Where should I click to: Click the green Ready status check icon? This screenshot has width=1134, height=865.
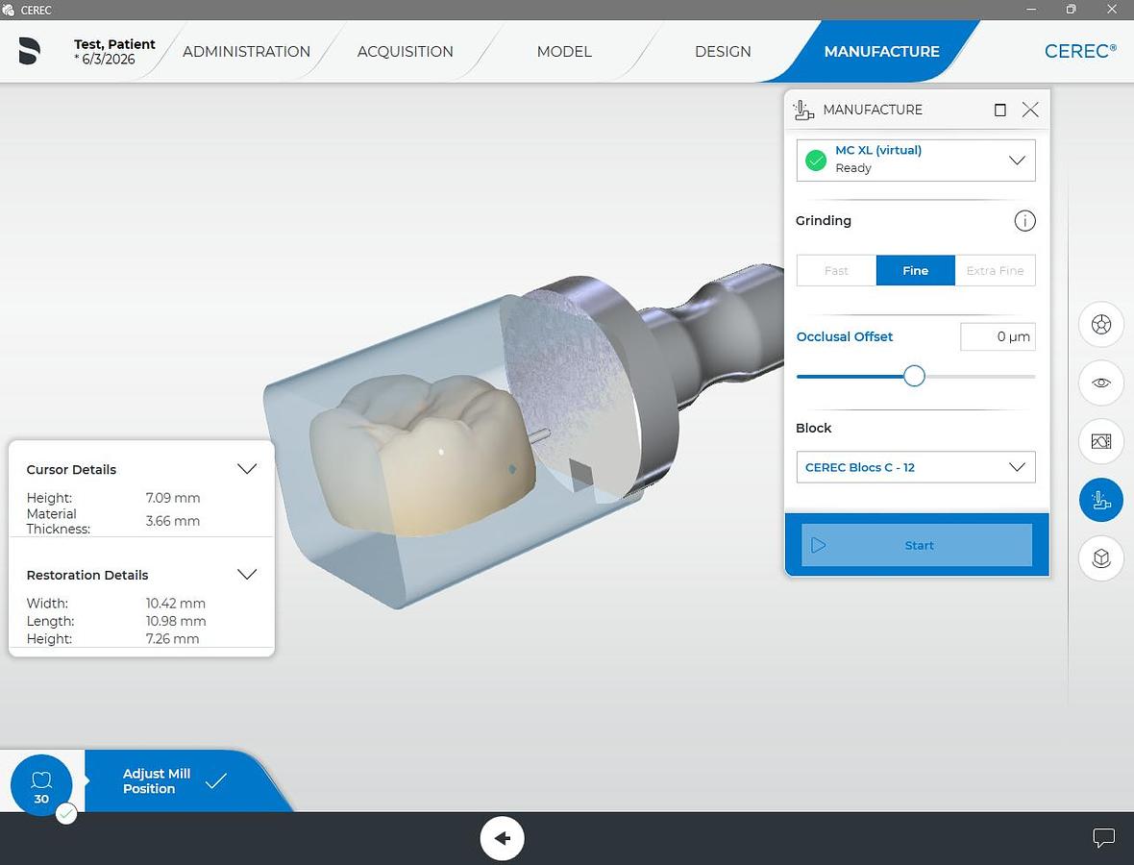(x=816, y=160)
